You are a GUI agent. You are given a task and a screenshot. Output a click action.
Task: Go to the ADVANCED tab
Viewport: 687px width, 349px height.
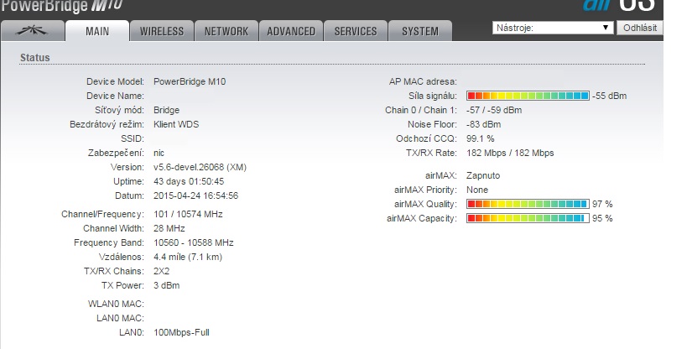tap(291, 31)
